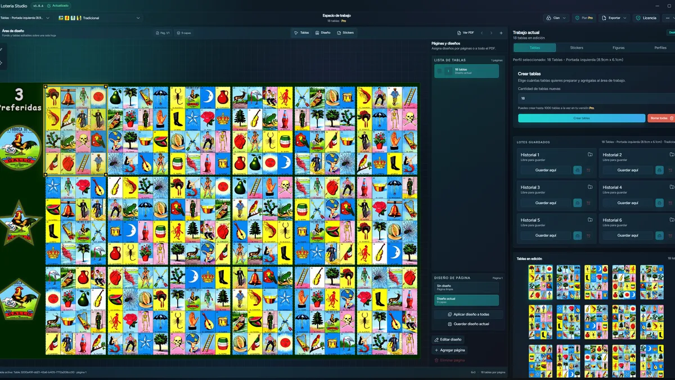Click Guardar aquí for Historial 3

545,203
